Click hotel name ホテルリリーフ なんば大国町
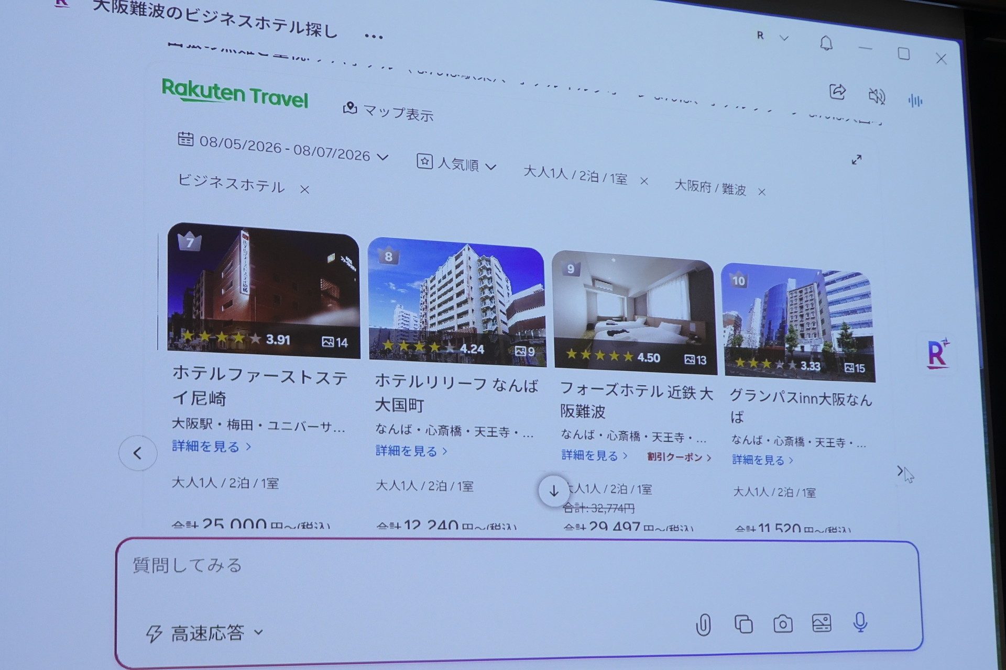 (456, 393)
